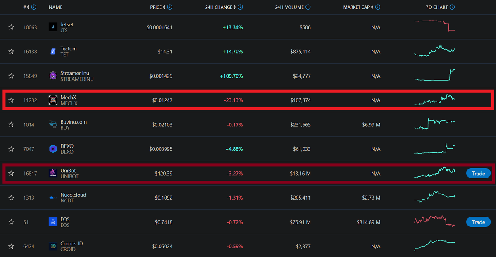Click the Jetset JTS coin logo
Image resolution: width=496 pixels, height=257 pixels.
point(53,27)
